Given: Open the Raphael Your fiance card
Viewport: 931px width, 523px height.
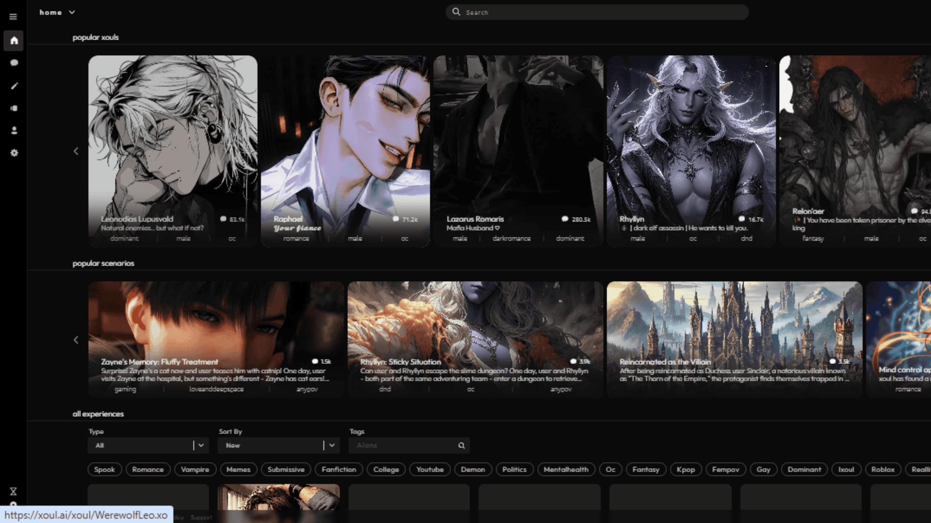Looking at the screenshot, I should [345, 151].
